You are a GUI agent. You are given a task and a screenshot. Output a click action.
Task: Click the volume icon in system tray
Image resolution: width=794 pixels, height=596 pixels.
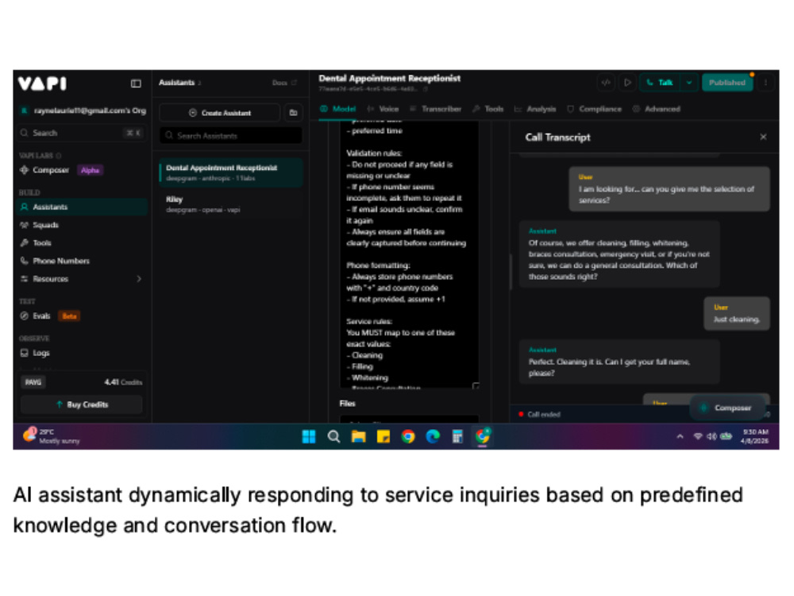click(x=711, y=436)
